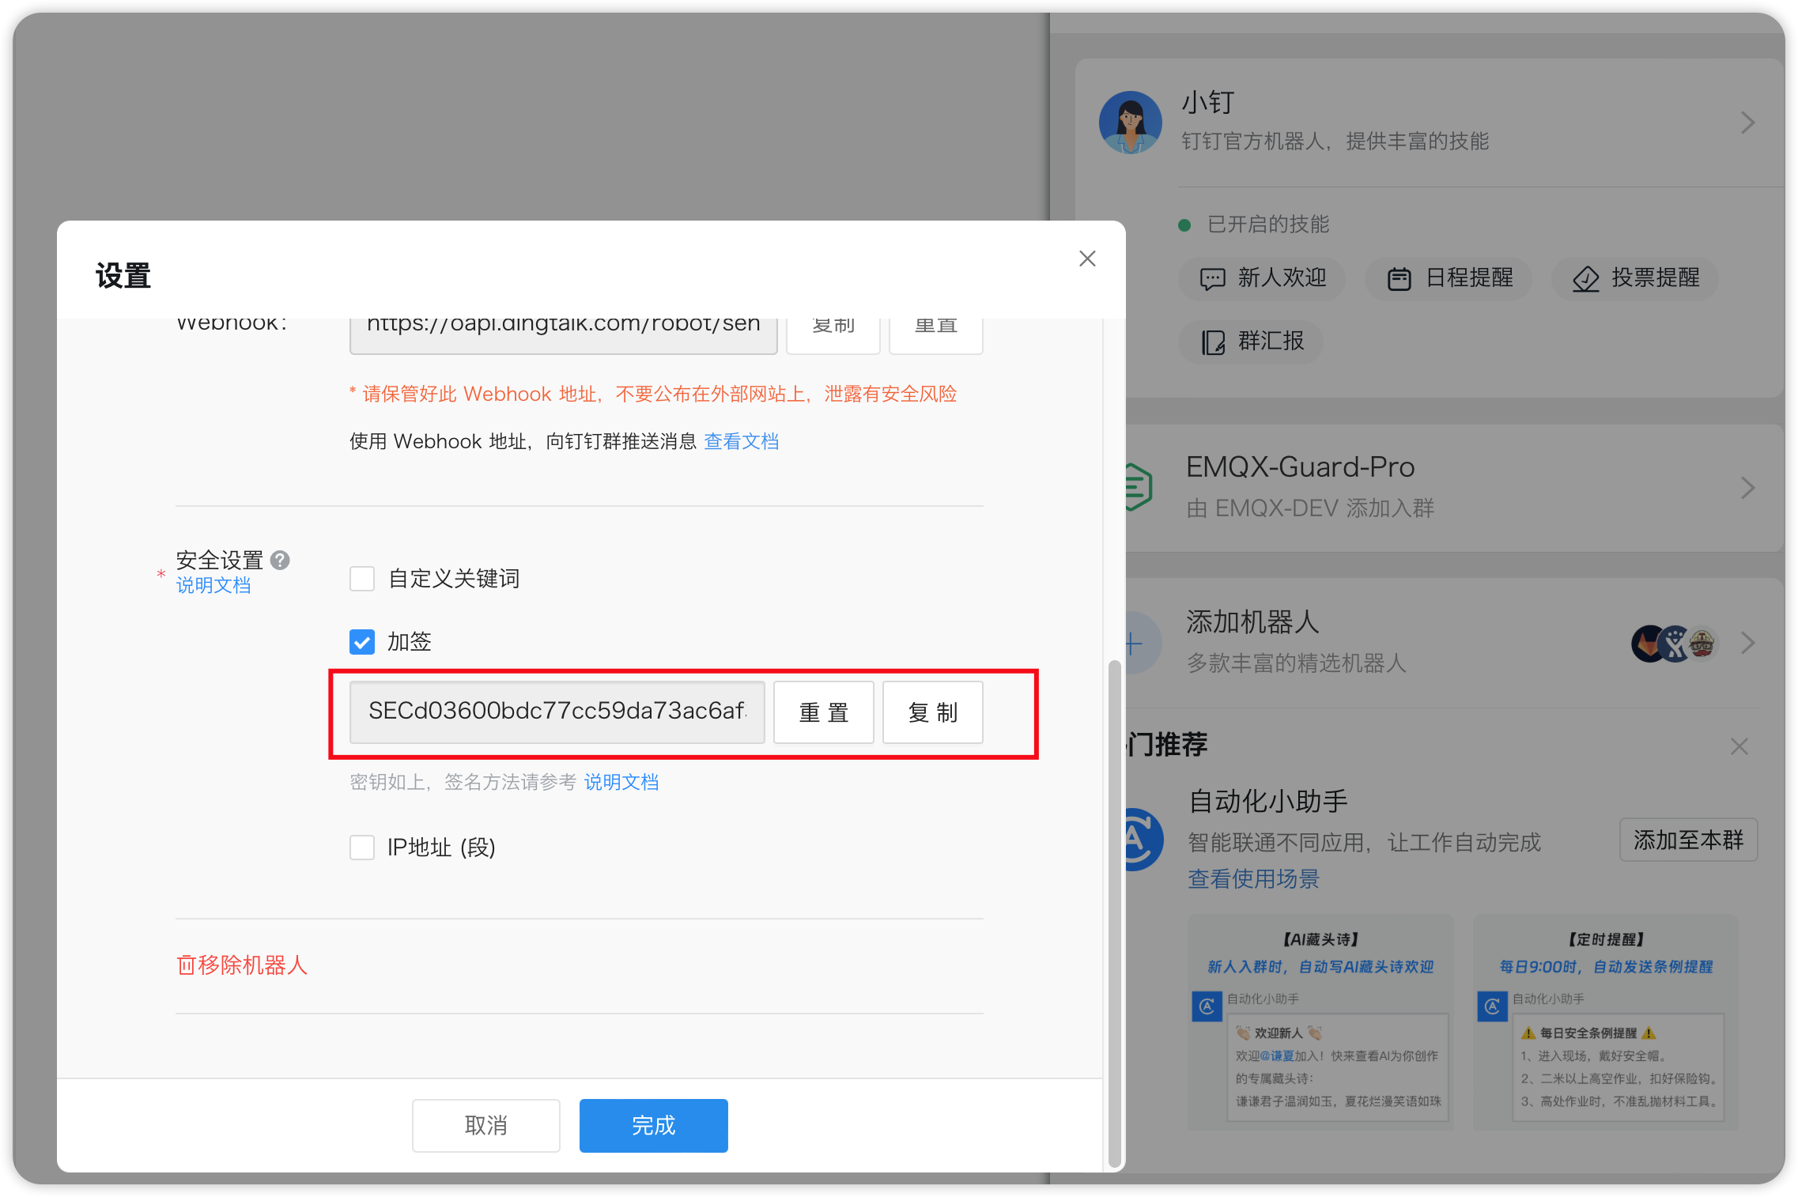Open the 新人欢迎 skill tag
This screenshot has width=1798, height=1197.
1263,278
